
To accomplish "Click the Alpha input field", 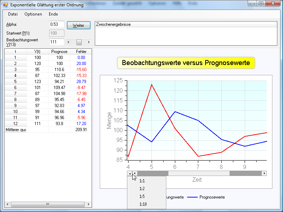I will (x=56, y=24).
